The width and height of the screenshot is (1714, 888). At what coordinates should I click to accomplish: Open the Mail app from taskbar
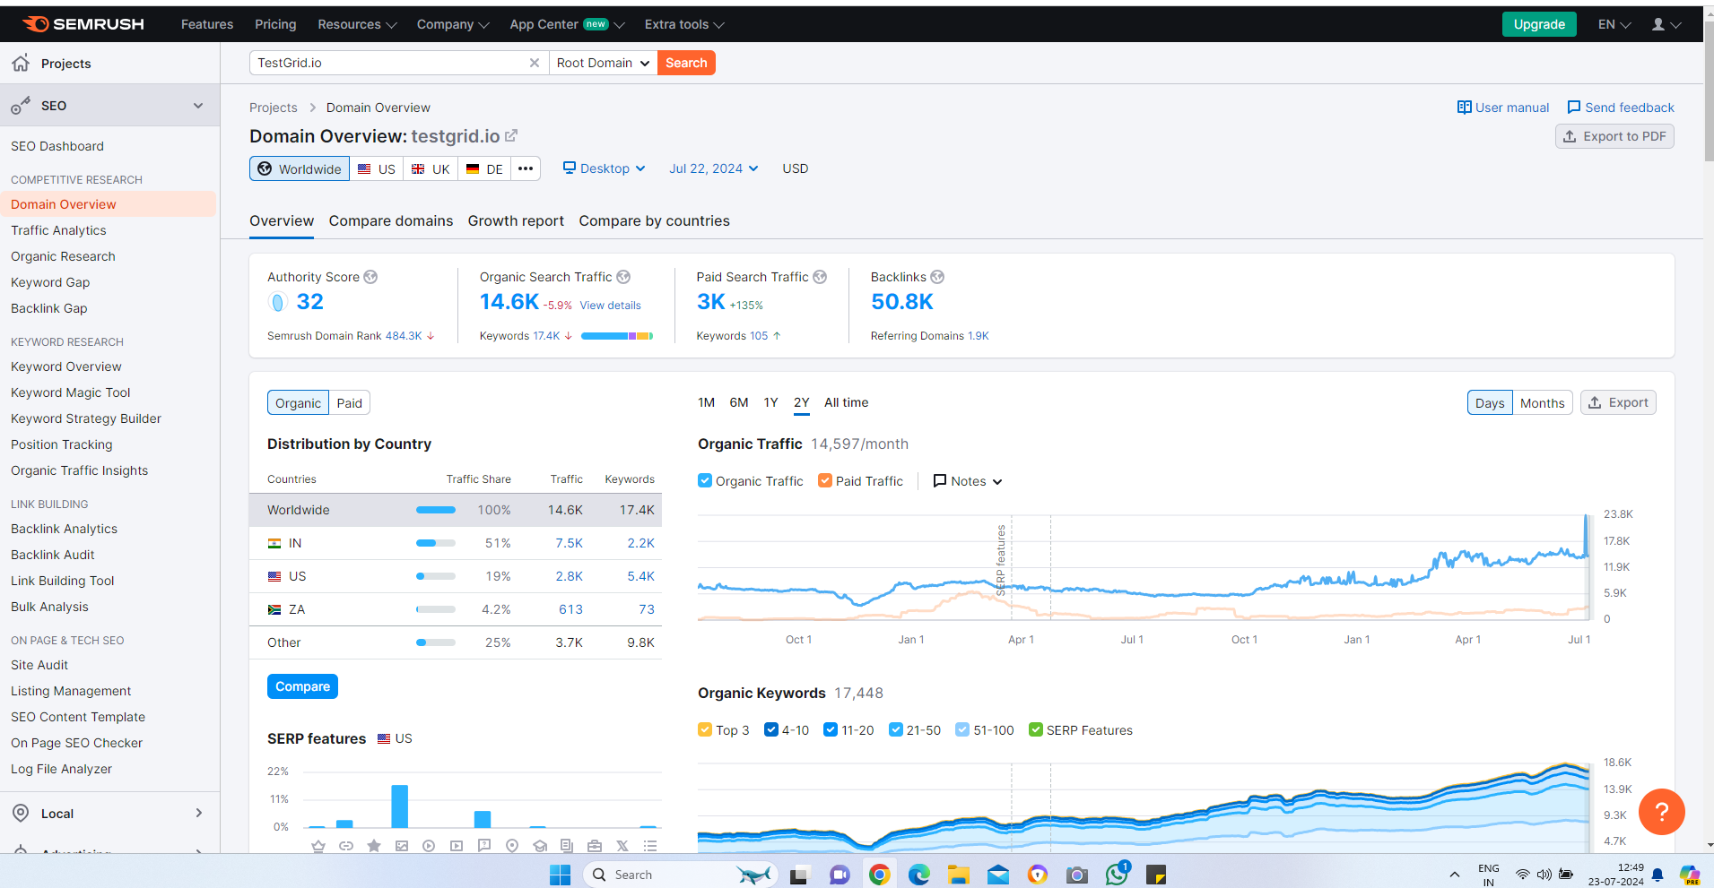(x=998, y=875)
